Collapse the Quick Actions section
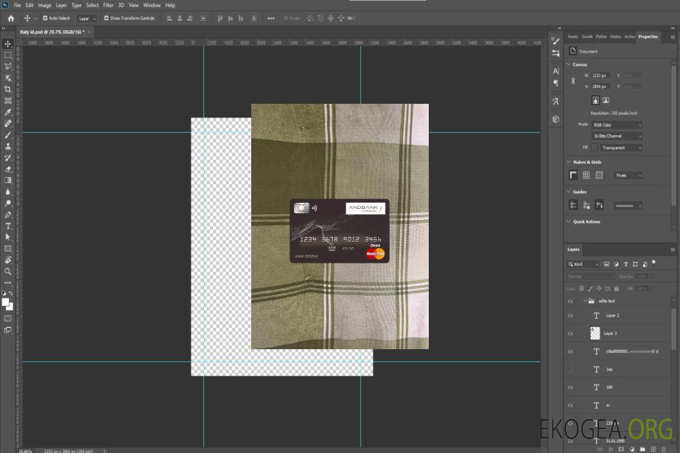The height and width of the screenshot is (453, 680). tap(569, 221)
